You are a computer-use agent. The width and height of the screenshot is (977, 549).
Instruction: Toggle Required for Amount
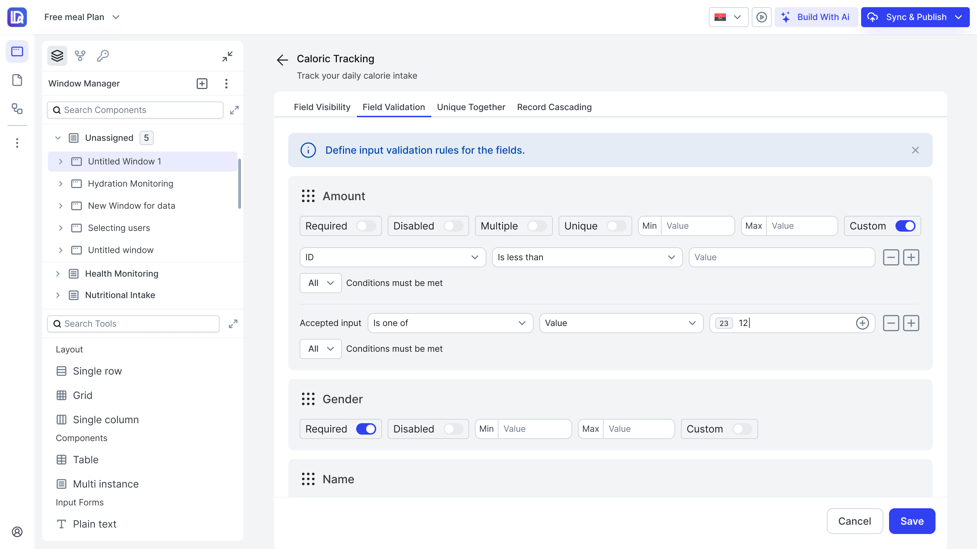366,226
